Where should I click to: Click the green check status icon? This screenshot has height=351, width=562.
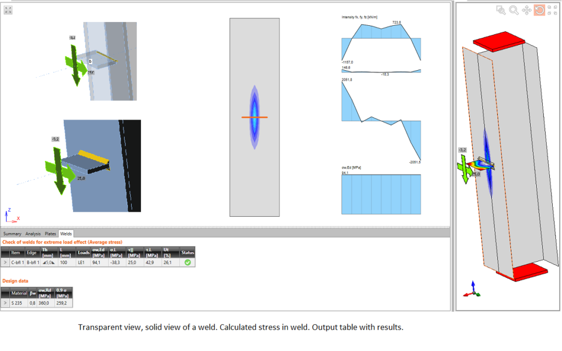pos(188,263)
